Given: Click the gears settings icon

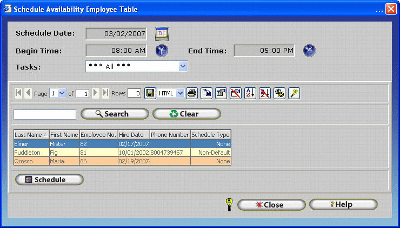Looking at the screenshot, I should (x=279, y=93).
